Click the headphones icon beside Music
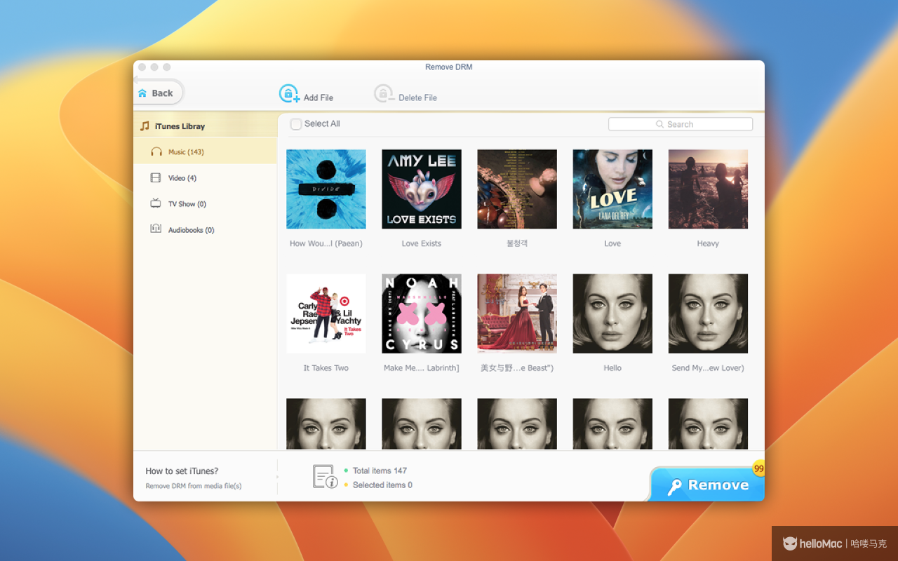This screenshot has height=561, width=898. pyautogui.click(x=156, y=151)
